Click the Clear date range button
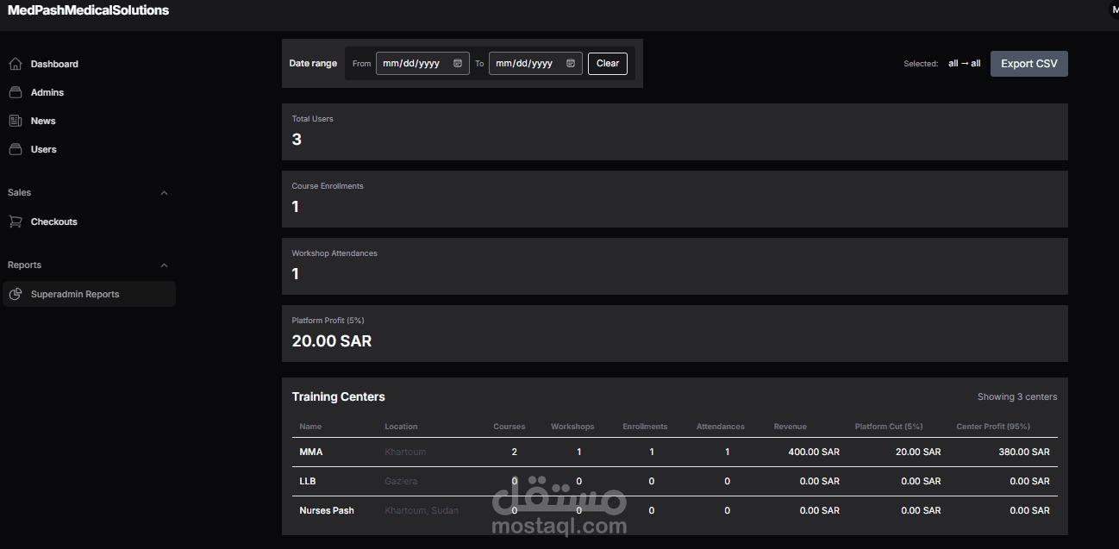 608,63
